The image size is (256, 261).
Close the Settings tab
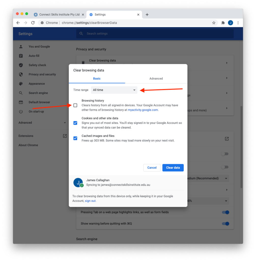[x=138, y=15]
